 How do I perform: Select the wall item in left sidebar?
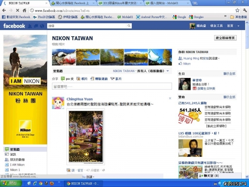pos(25,149)
